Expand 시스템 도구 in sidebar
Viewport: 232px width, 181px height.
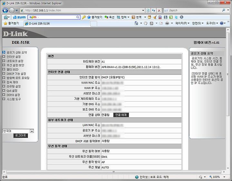click(14, 99)
